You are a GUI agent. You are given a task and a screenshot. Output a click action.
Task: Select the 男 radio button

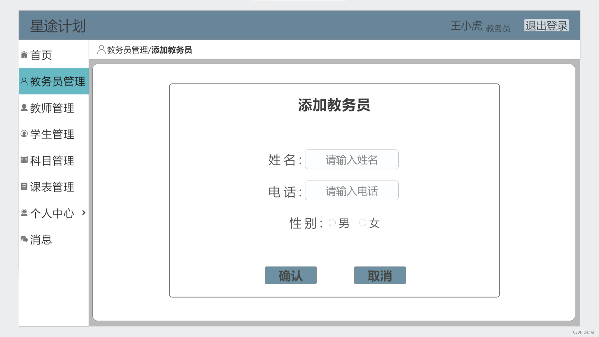tap(332, 222)
